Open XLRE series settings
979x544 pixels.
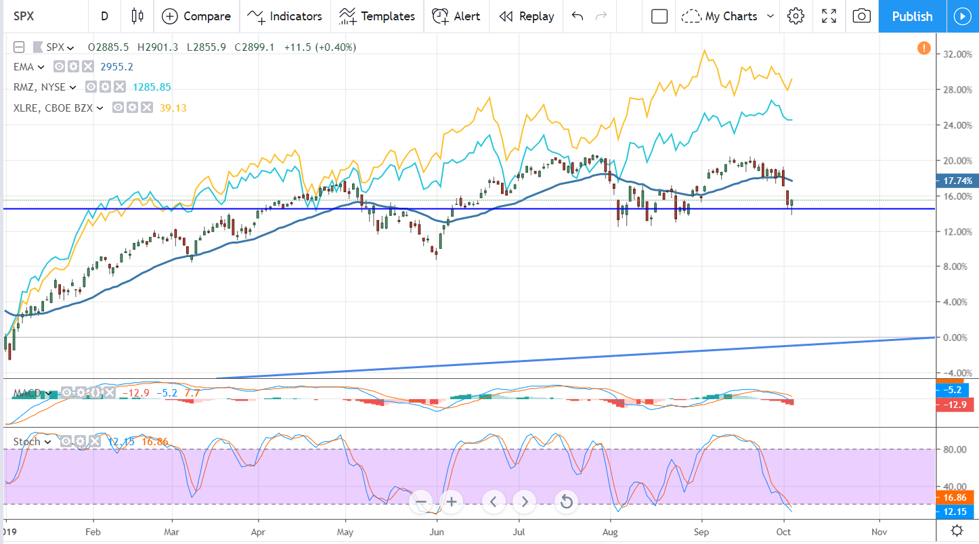tap(132, 108)
